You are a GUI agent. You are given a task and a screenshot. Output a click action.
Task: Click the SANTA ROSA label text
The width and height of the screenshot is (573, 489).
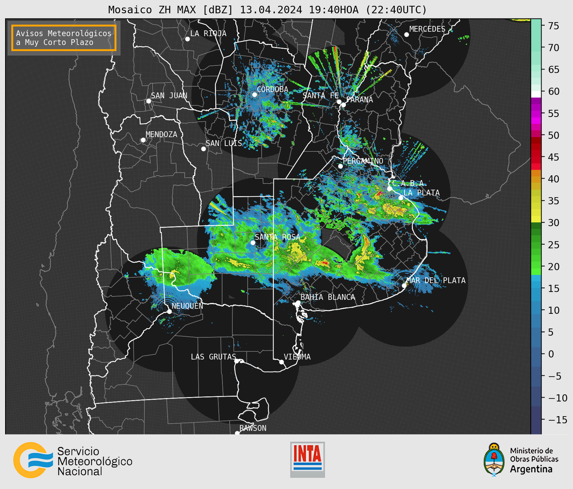pyautogui.click(x=277, y=237)
